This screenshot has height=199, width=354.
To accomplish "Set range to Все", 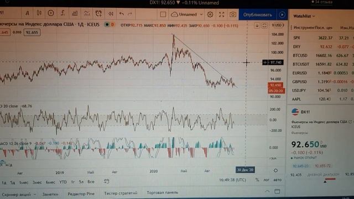I will click(x=91, y=181).
